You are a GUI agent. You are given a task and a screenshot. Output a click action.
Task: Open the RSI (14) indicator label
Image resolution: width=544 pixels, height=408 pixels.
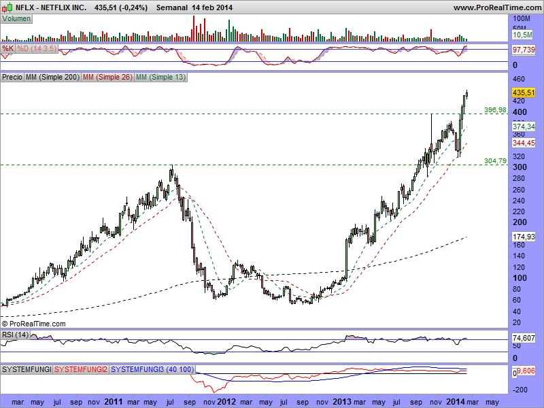15,335
